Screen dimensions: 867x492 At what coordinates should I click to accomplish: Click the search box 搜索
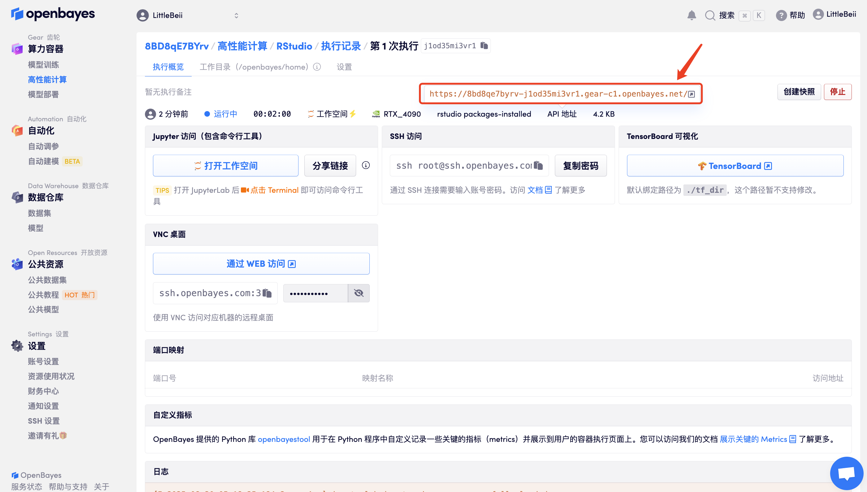pos(726,15)
